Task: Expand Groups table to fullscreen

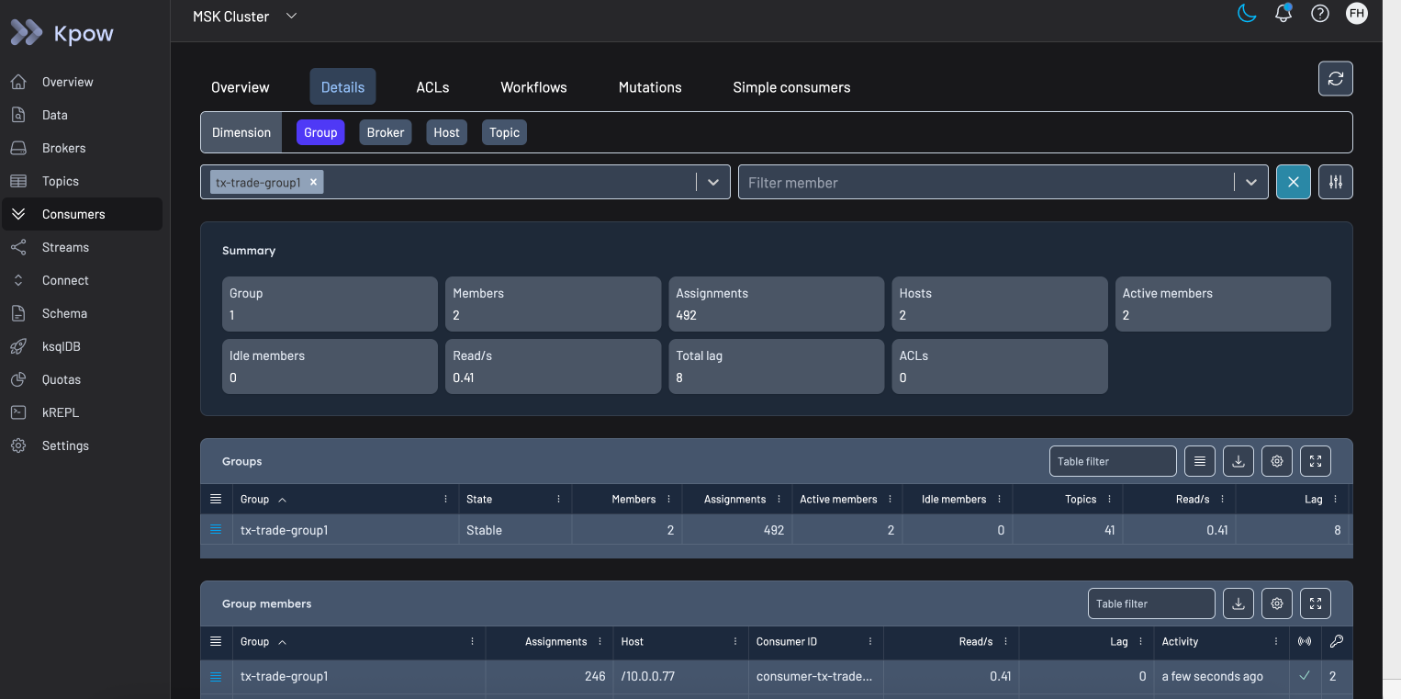Action: click(x=1316, y=461)
